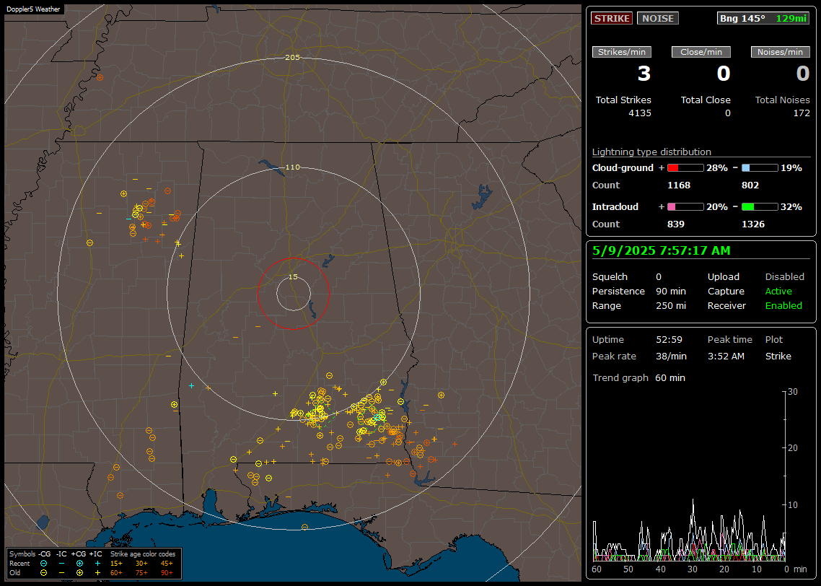The width and height of the screenshot is (821, 586).
Task: Click the pink positive intracloud percentage bar
Action: click(685, 207)
